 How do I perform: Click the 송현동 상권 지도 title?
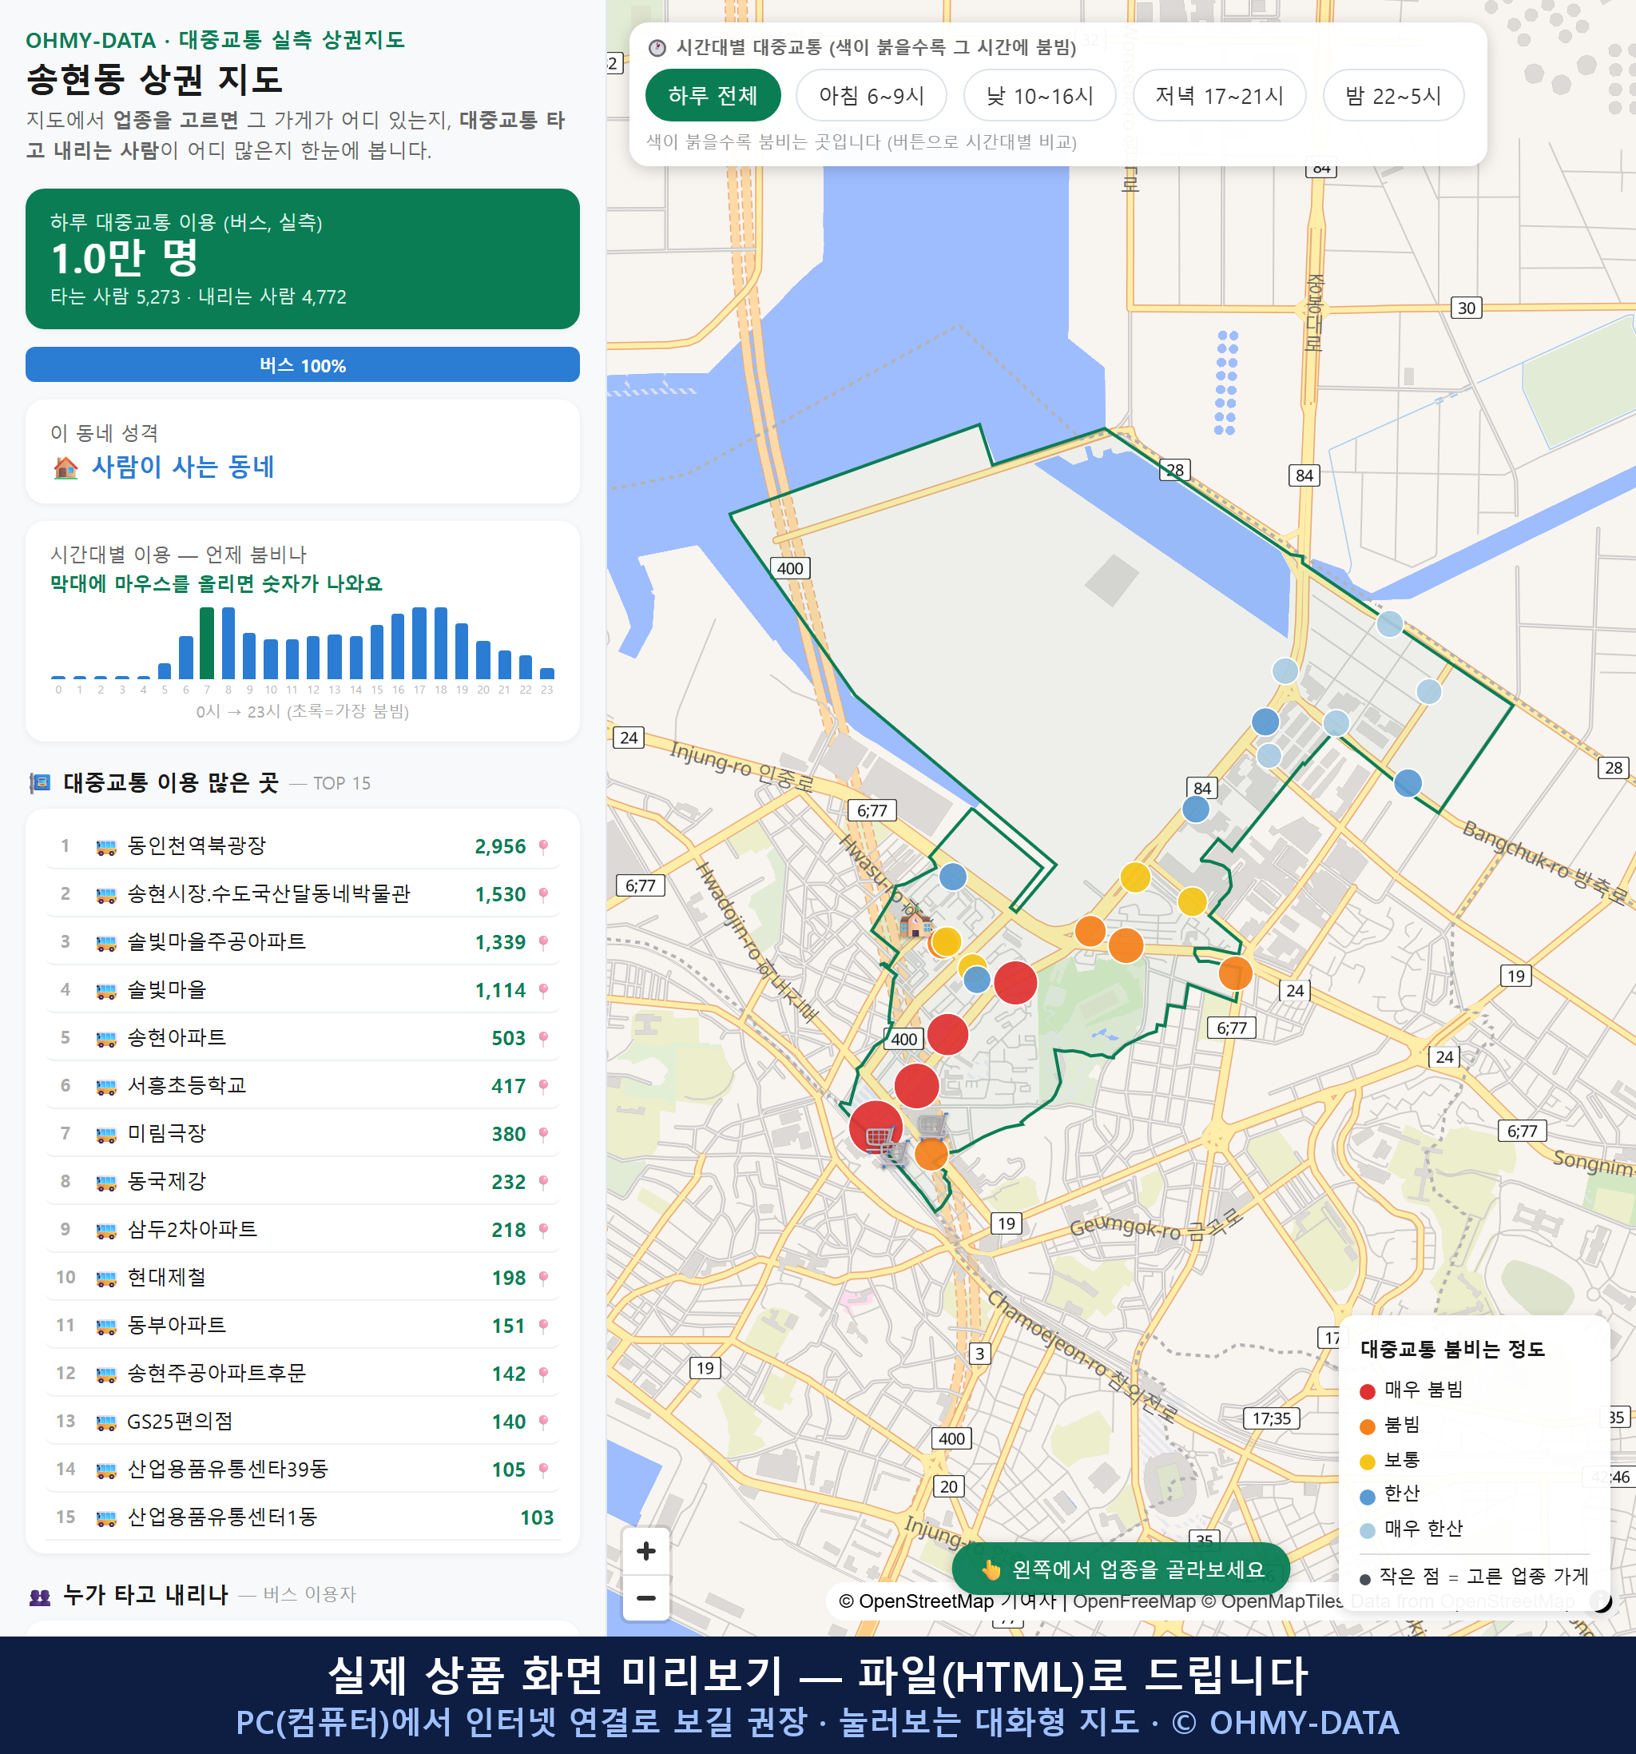pos(154,79)
